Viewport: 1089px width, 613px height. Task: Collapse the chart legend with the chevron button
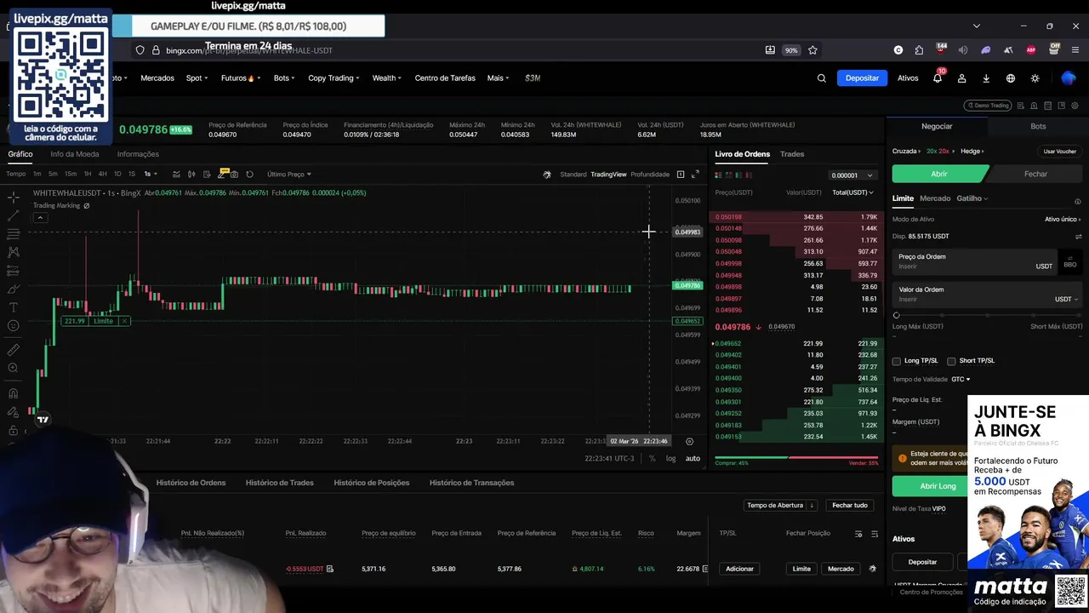click(x=40, y=218)
